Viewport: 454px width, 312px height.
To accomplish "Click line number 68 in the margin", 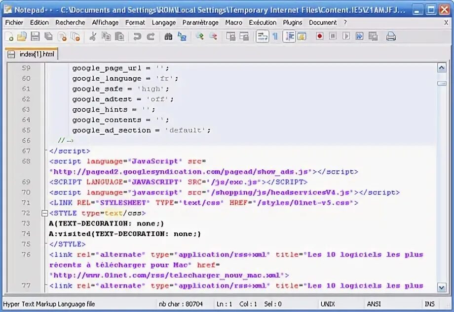I will coord(26,161).
